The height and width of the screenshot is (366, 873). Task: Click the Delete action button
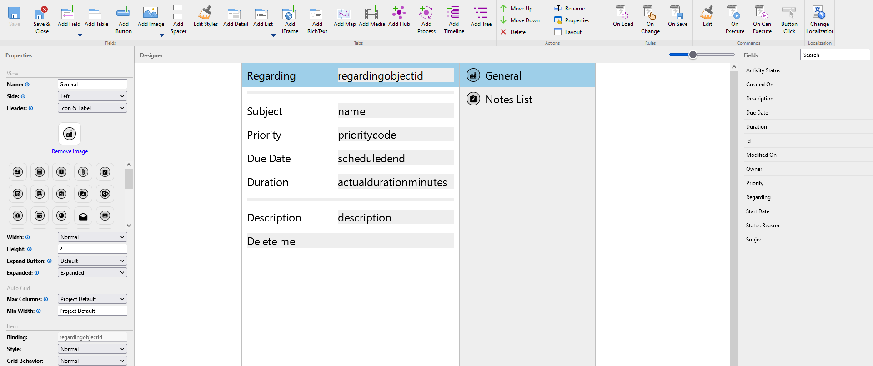coord(513,32)
